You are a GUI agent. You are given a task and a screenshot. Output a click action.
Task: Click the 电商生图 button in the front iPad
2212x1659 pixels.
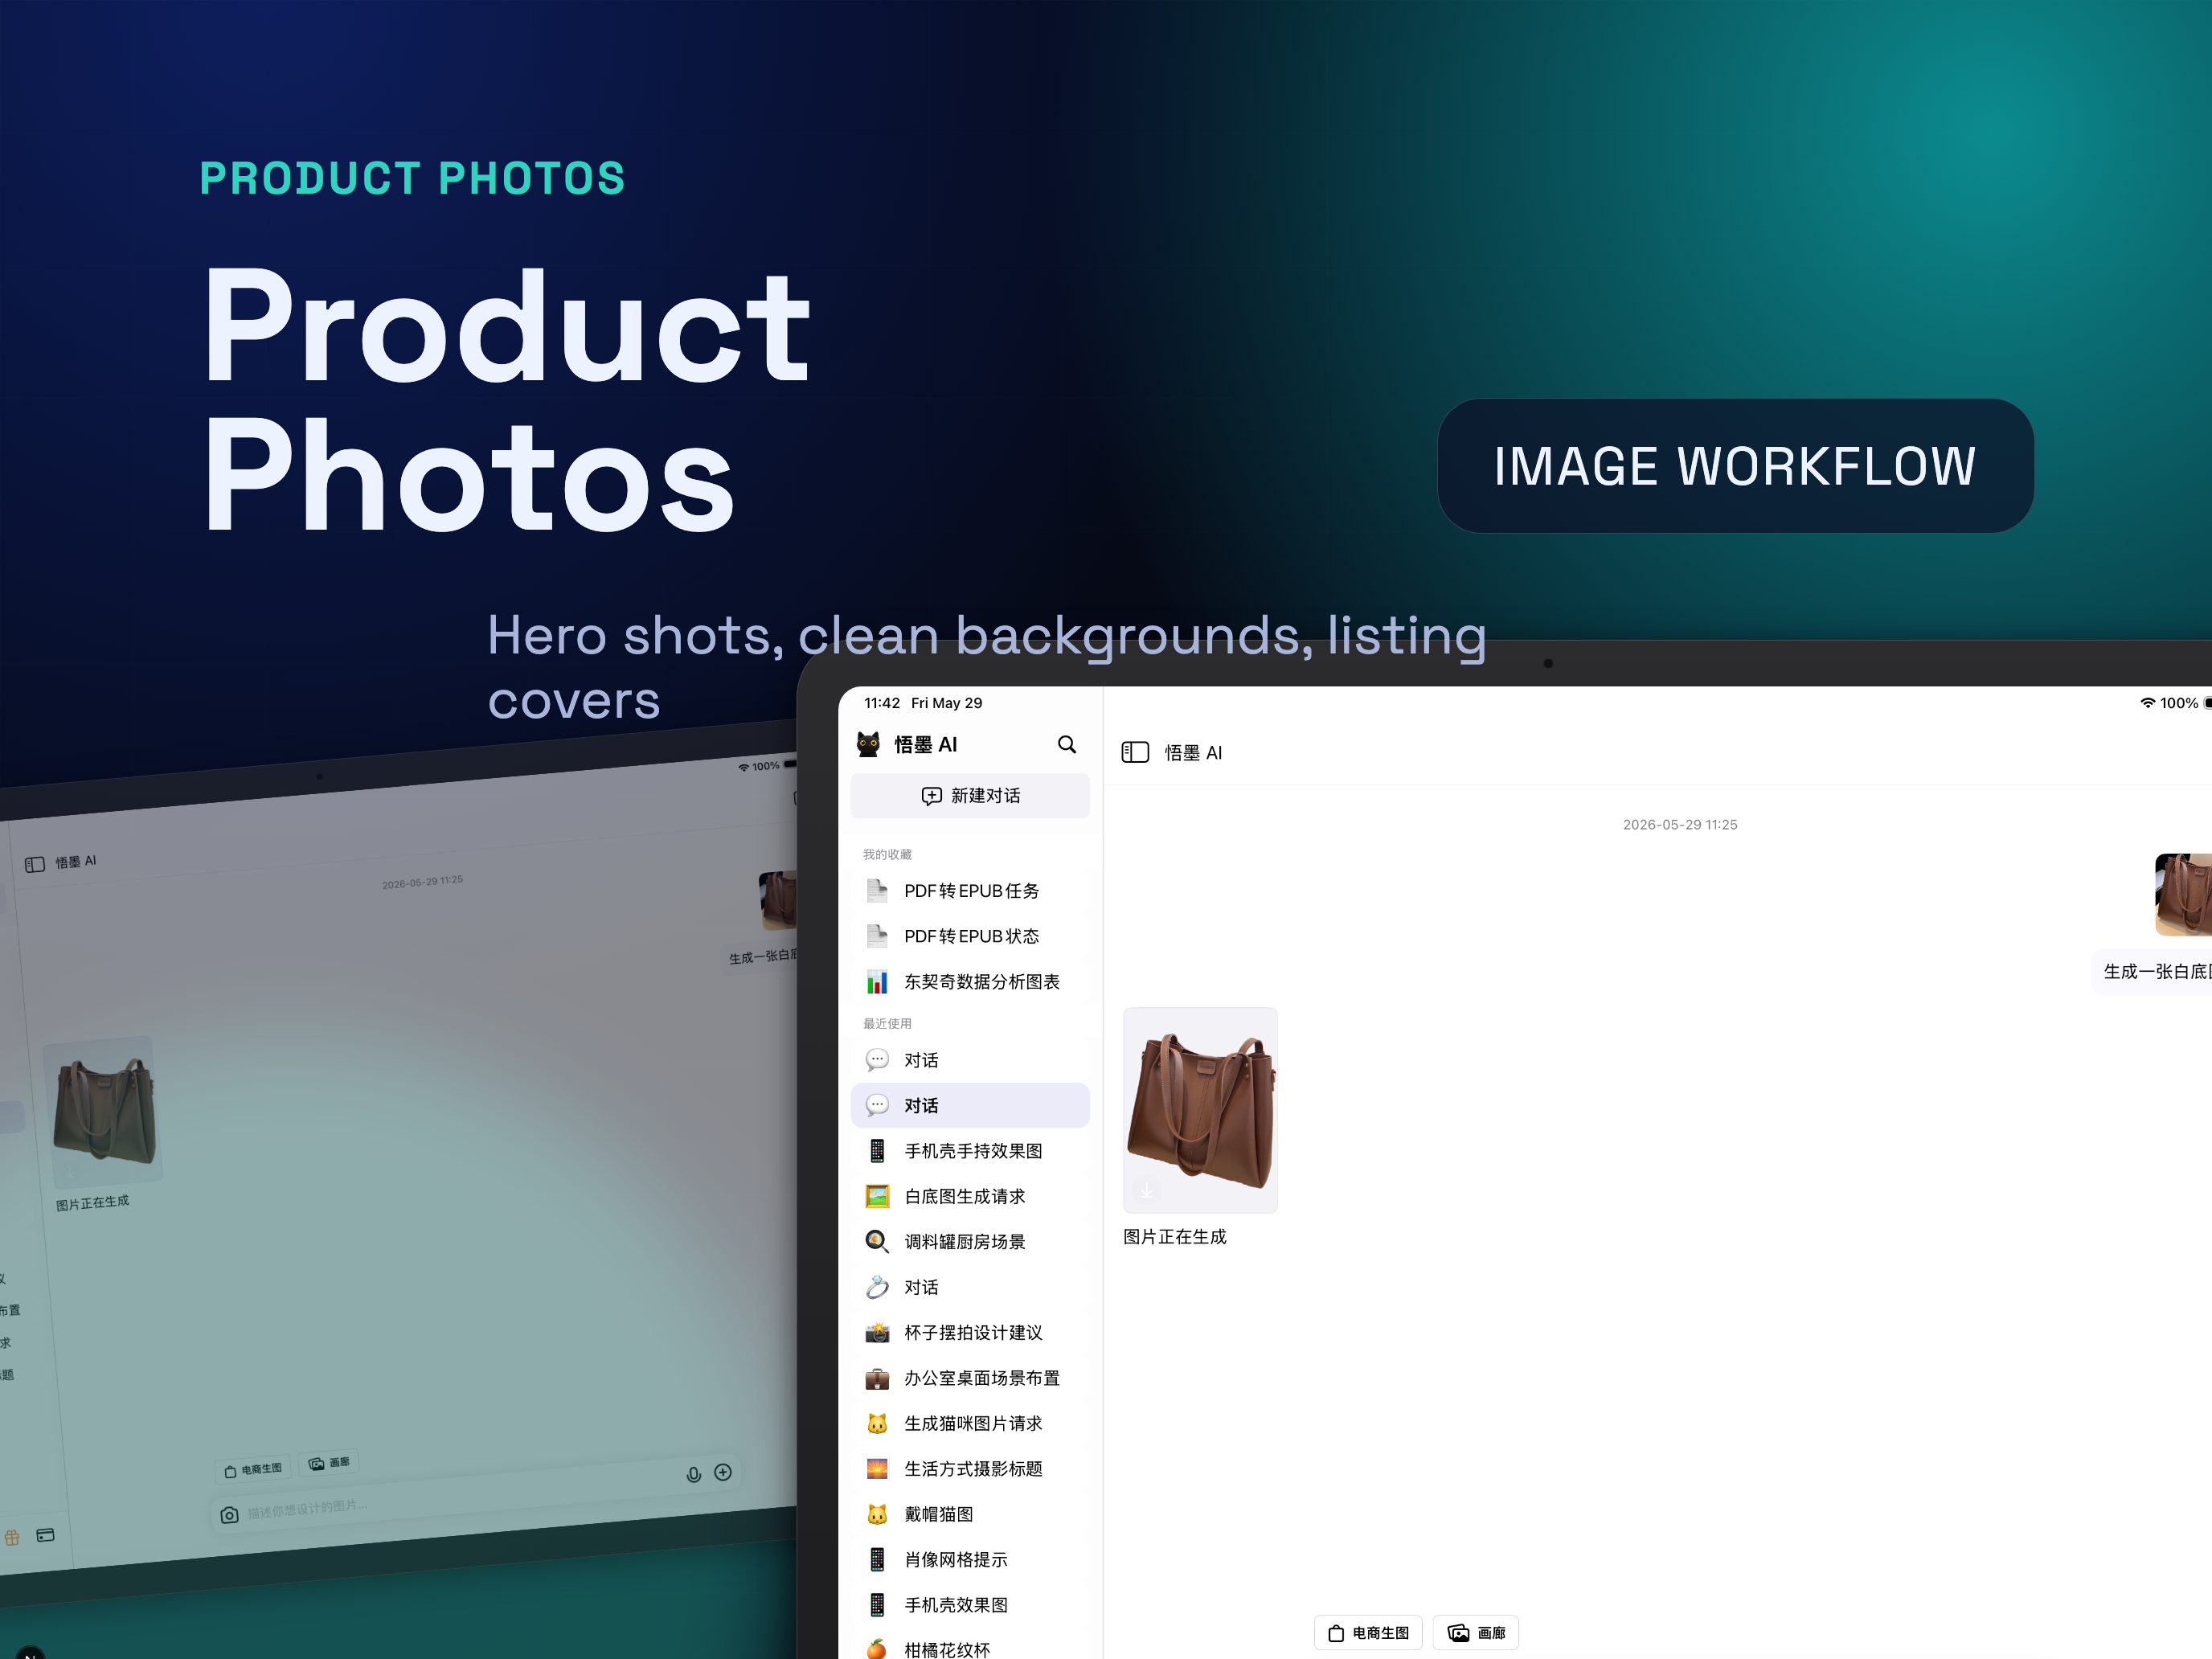1367,1633
